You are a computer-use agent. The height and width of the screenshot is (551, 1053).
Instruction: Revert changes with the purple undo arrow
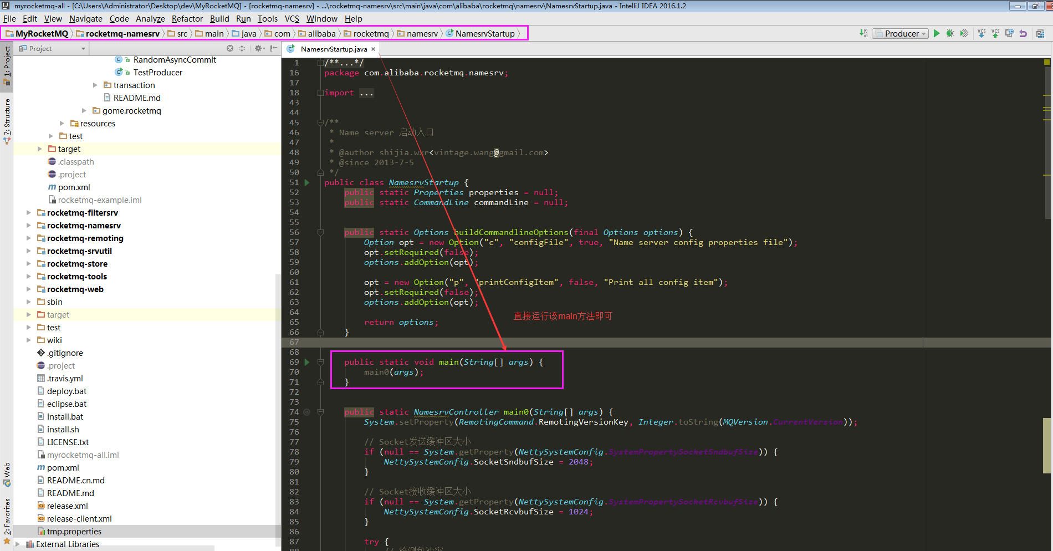[x=1023, y=33]
